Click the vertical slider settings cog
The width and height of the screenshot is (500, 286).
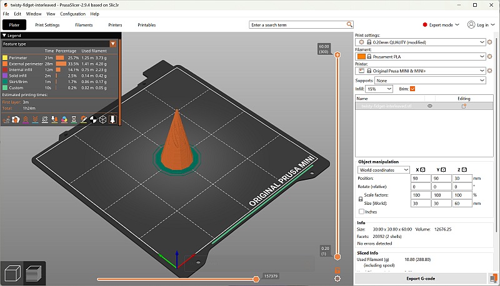coord(337,279)
